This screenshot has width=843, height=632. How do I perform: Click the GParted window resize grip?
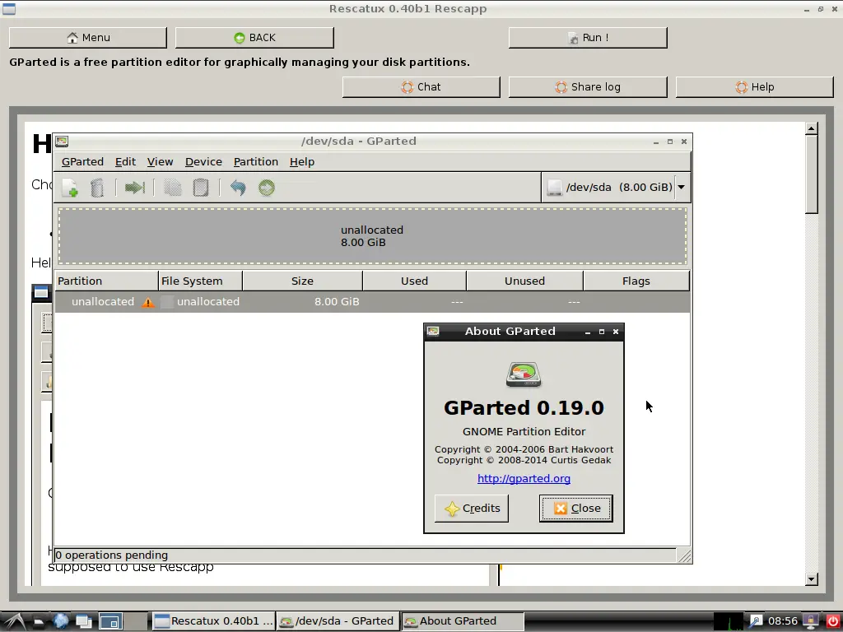click(x=684, y=555)
